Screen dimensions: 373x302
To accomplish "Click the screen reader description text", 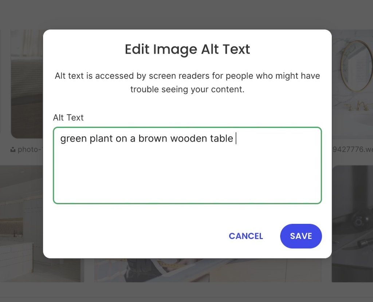I will [x=187, y=82].
